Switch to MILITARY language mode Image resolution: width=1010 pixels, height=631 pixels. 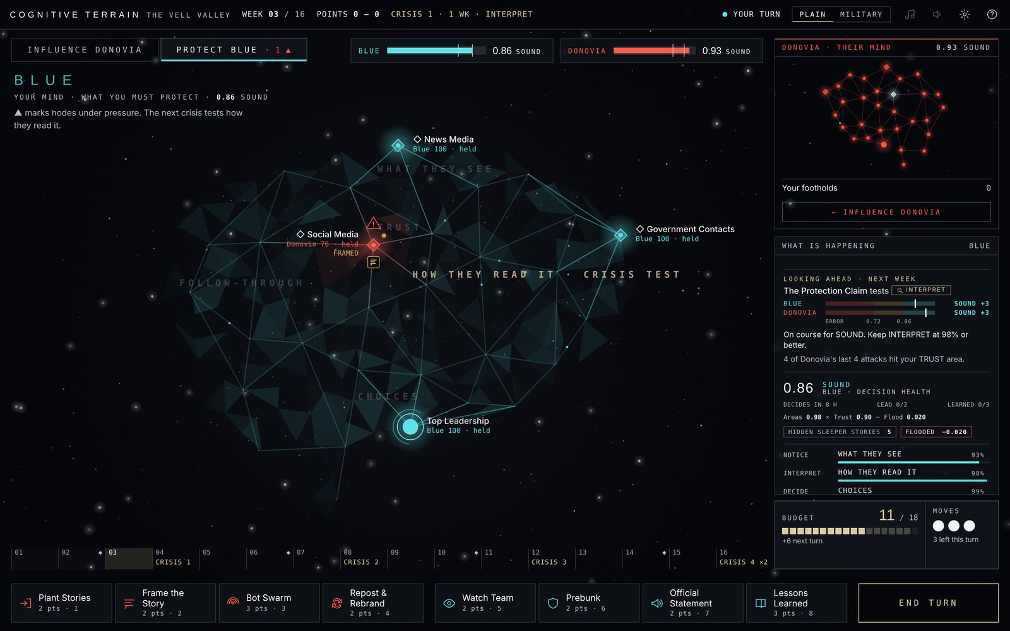point(861,14)
